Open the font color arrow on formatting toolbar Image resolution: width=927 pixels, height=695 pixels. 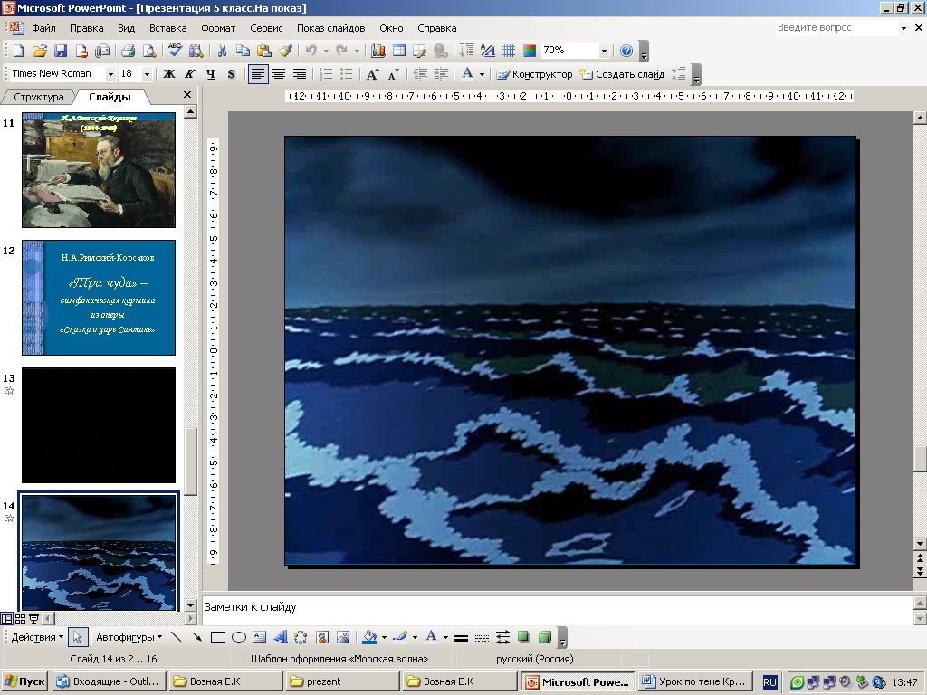click(x=482, y=74)
